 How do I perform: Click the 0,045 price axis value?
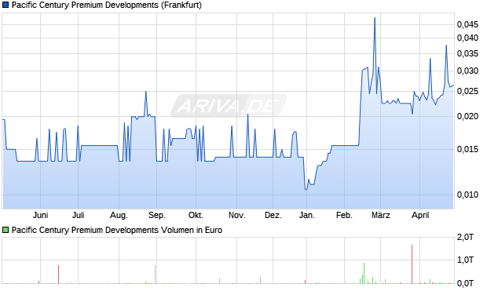(x=467, y=24)
